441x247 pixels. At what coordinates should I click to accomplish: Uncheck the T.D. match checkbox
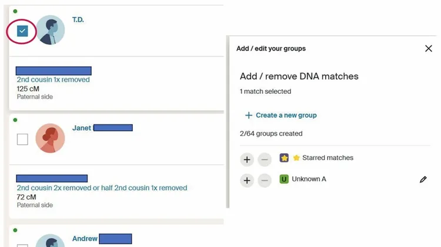22,31
